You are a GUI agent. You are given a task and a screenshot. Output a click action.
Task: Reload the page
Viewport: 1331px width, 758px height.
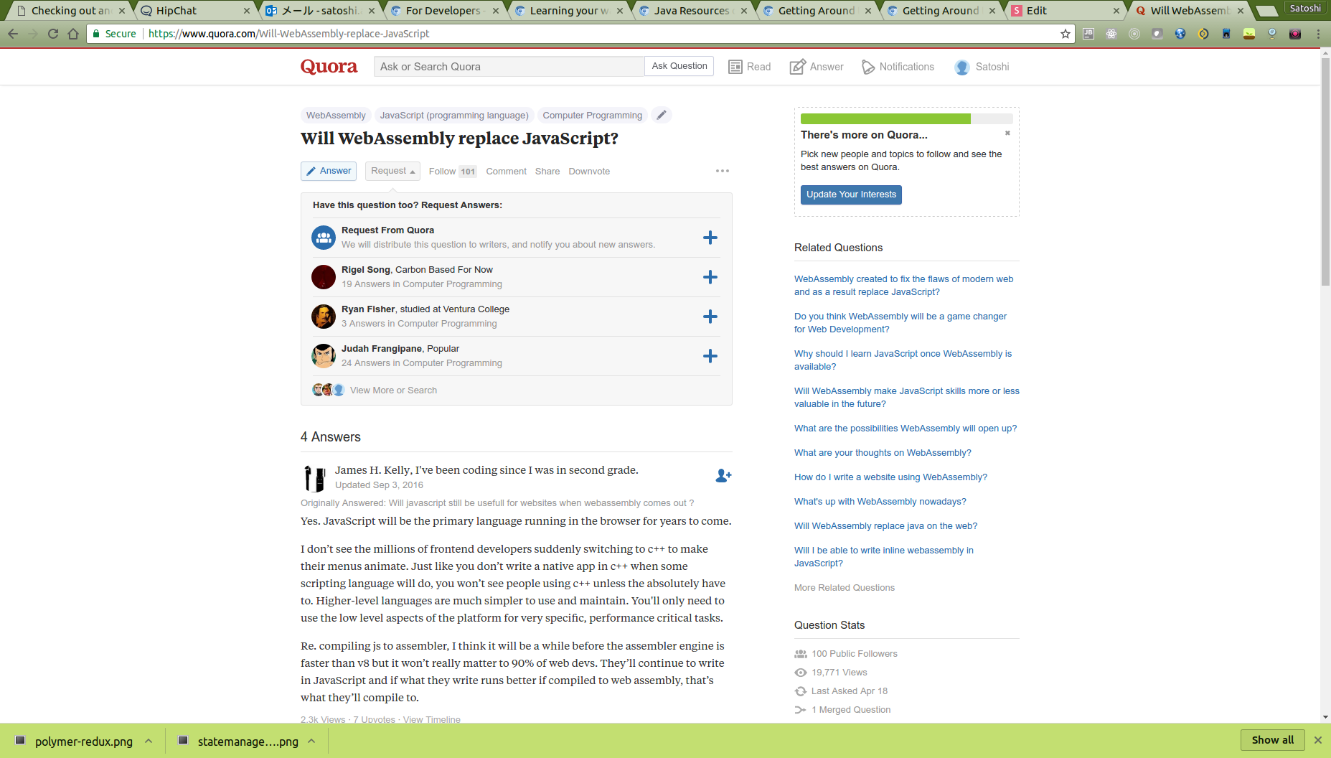pyautogui.click(x=52, y=34)
